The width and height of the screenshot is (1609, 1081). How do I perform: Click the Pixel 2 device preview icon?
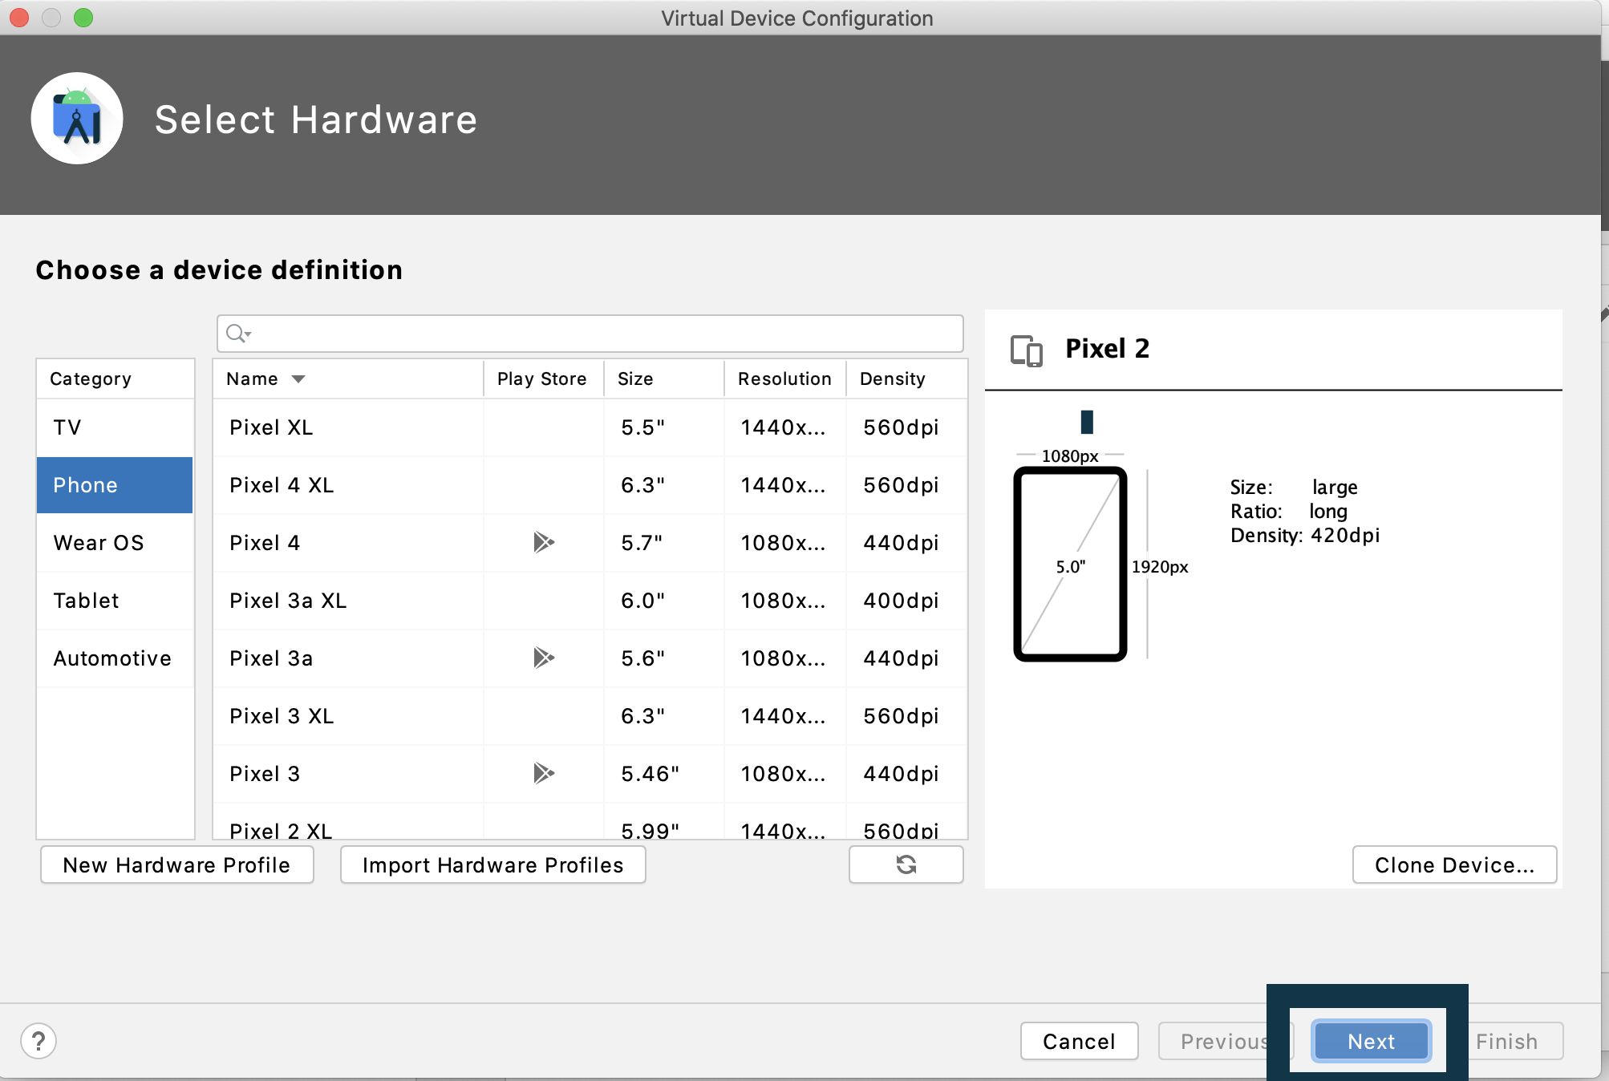[x=1026, y=350]
